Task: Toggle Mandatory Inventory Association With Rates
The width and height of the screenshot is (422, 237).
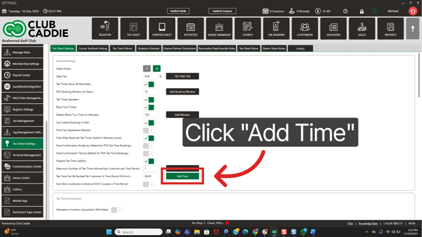Action: click(x=117, y=210)
